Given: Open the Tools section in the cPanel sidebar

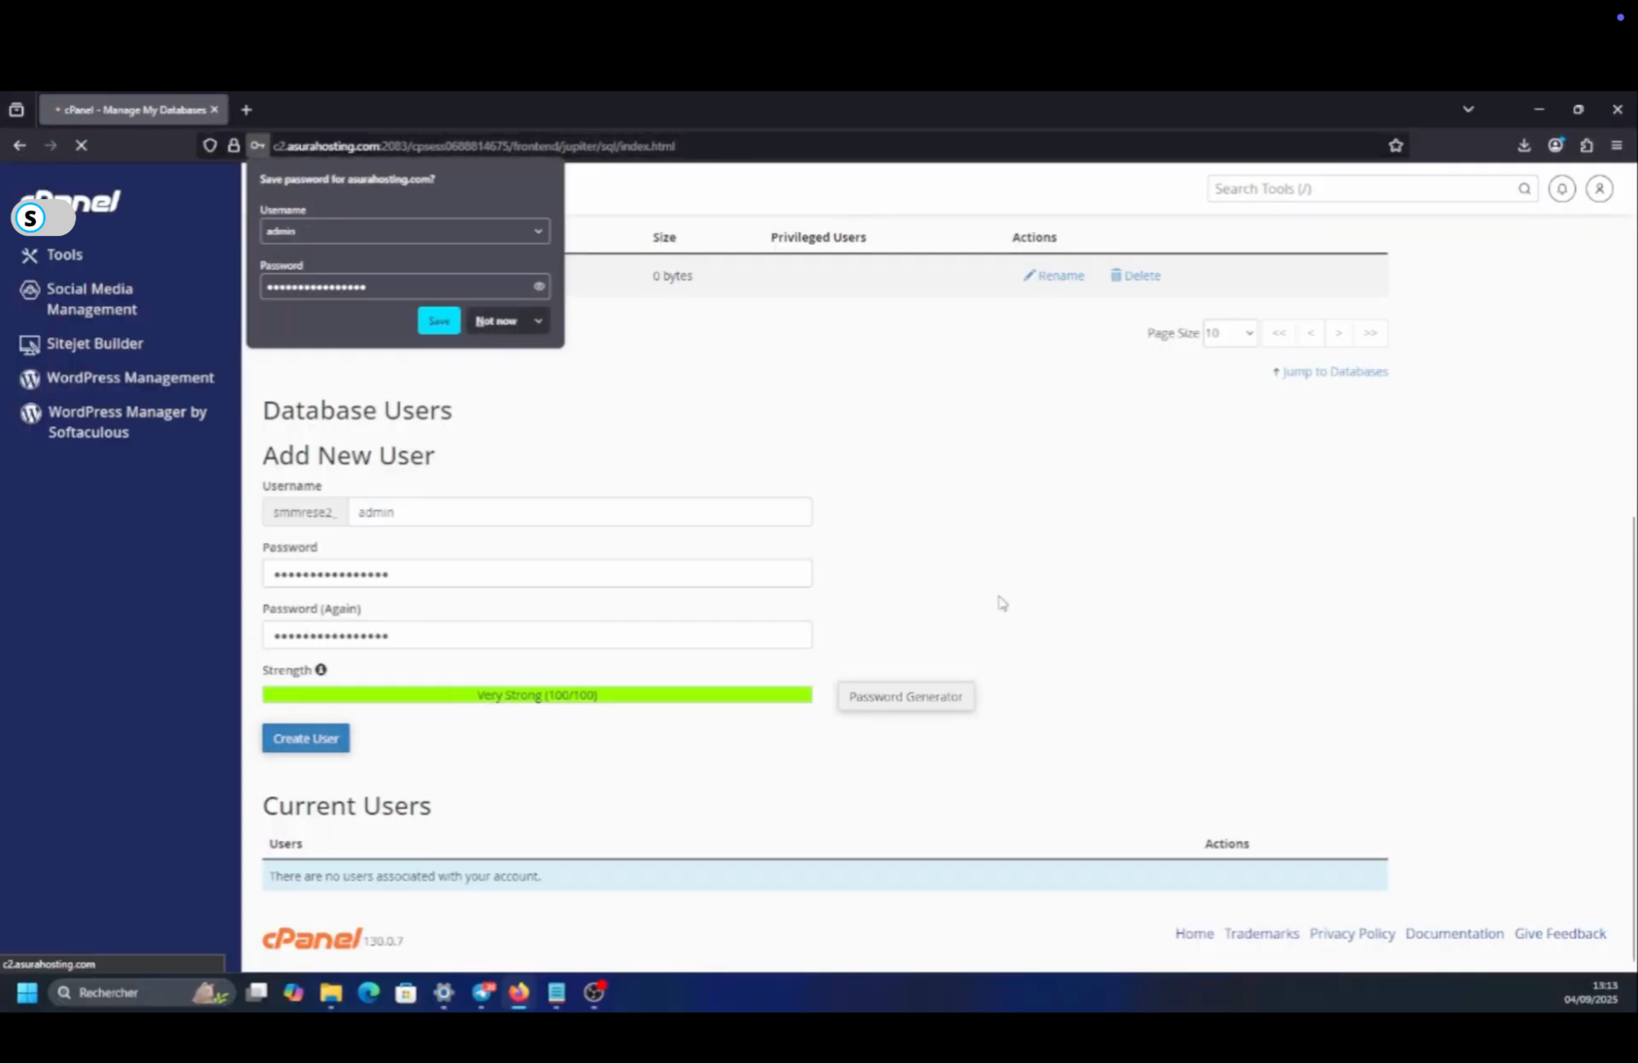Looking at the screenshot, I should pyautogui.click(x=63, y=255).
